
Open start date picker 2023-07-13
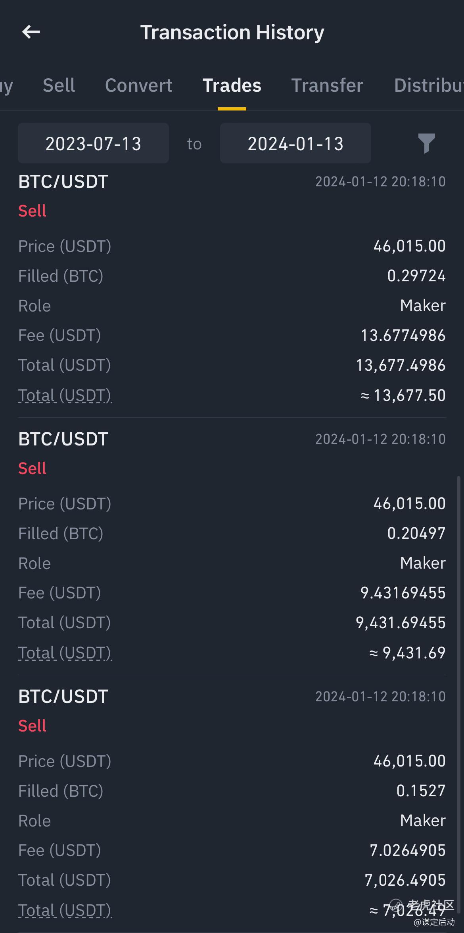[x=93, y=143]
